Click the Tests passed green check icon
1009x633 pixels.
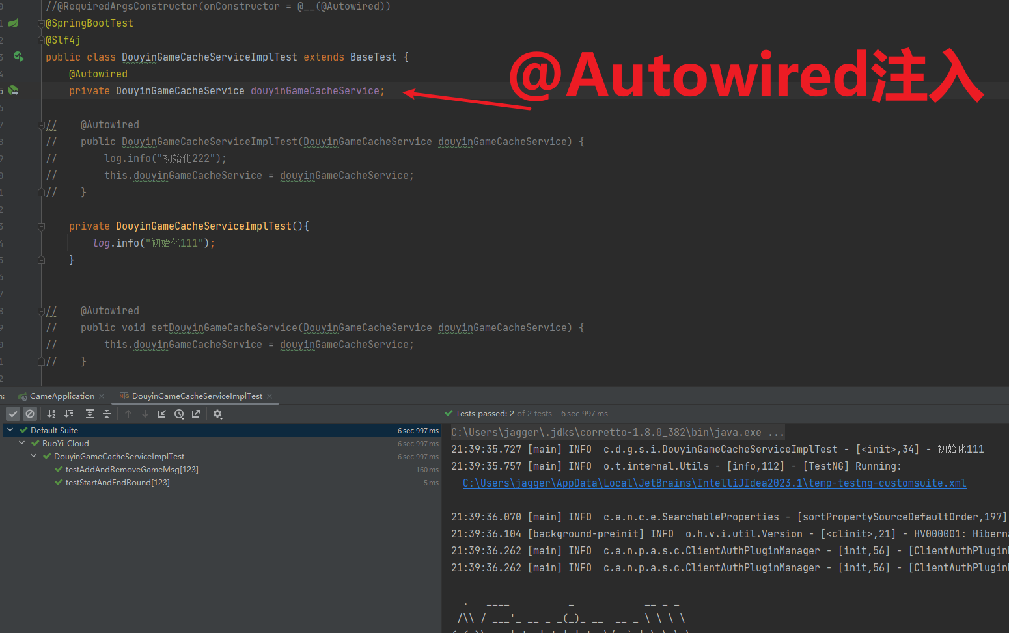(449, 413)
